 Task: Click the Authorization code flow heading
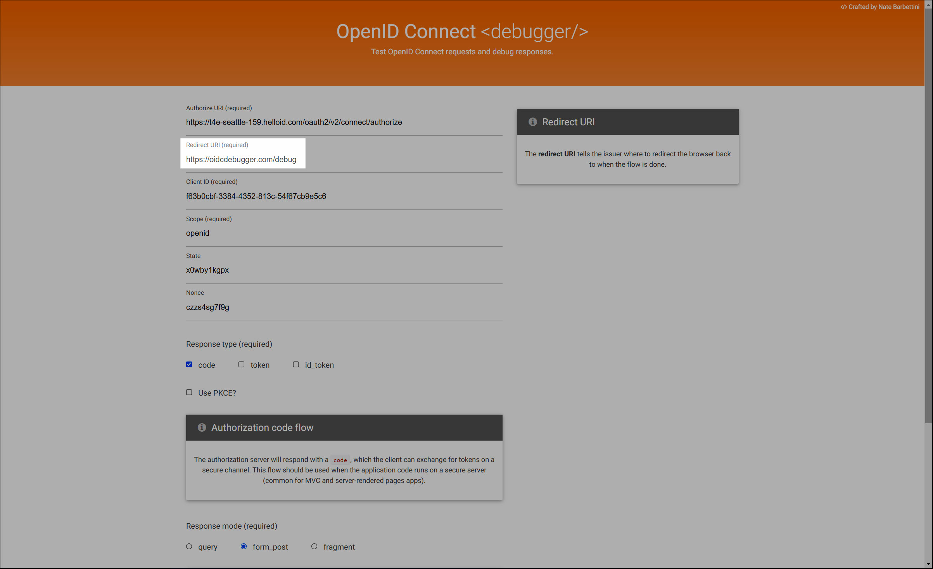point(263,427)
